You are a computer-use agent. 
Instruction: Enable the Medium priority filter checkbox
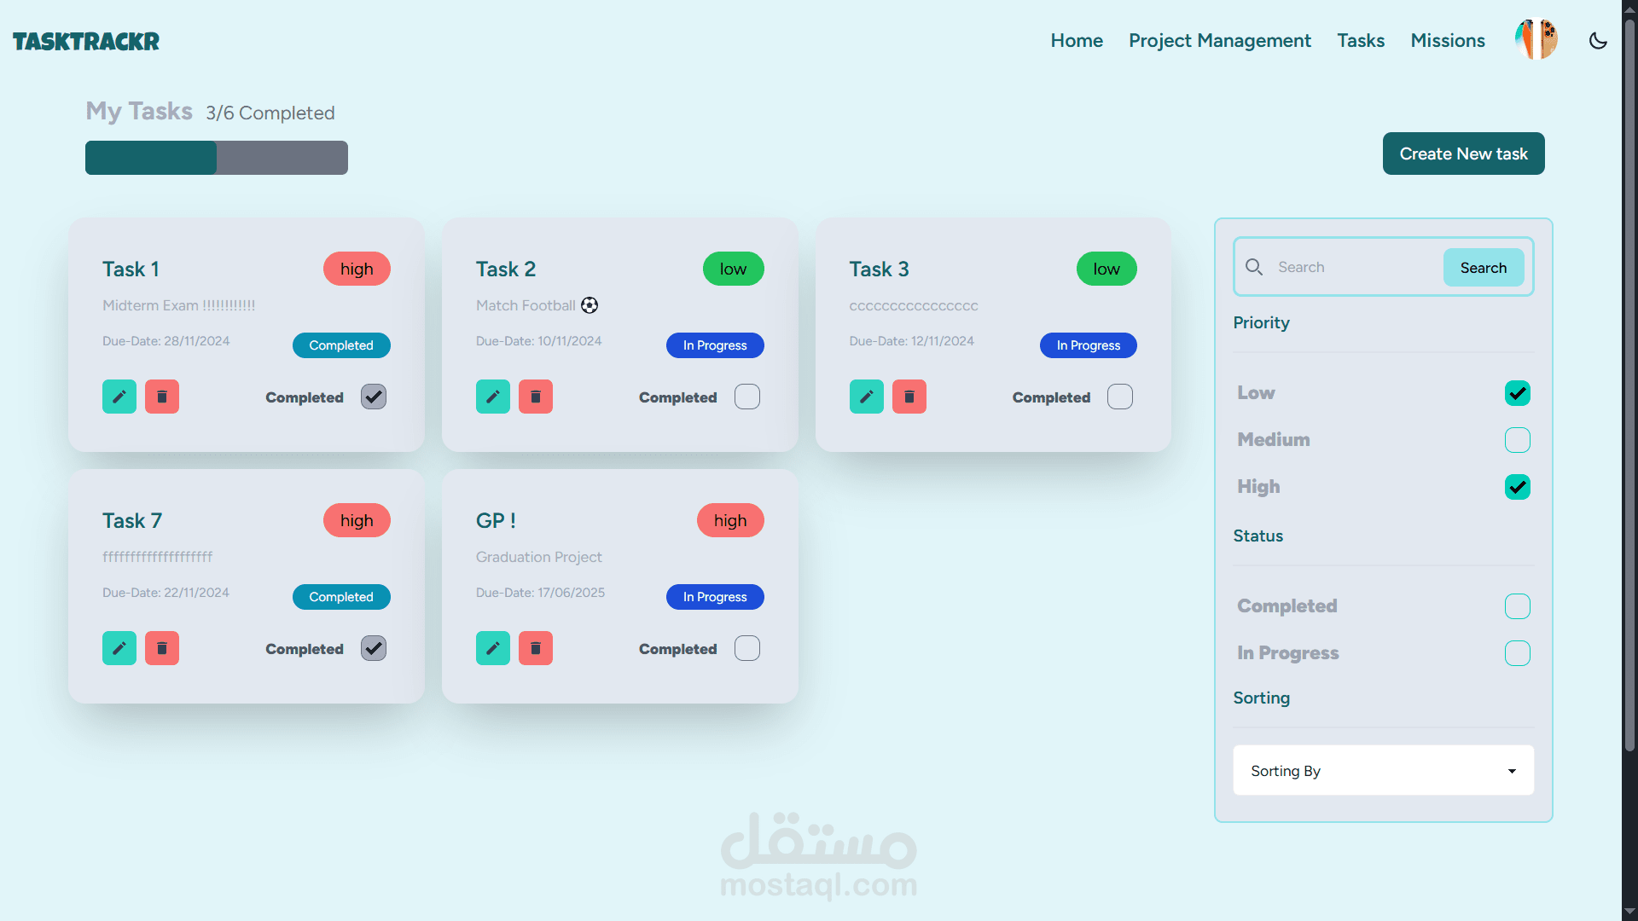pyautogui.click(x=1517, y=440)
